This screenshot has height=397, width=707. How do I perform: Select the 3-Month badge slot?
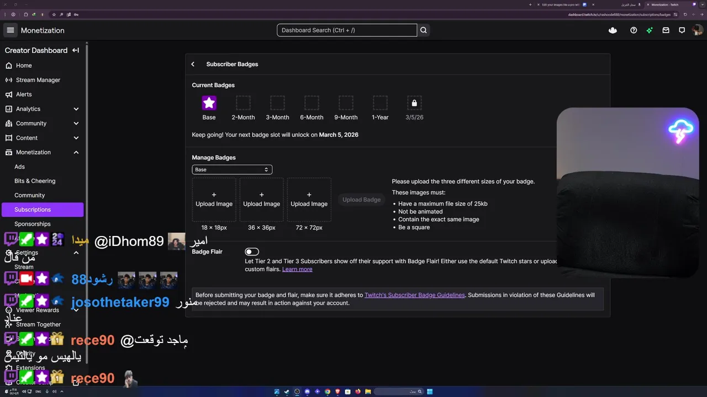[277, 103]
